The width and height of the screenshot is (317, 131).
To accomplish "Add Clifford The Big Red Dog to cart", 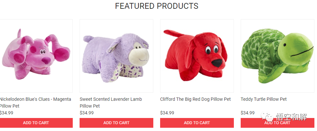I will (197, 123).
